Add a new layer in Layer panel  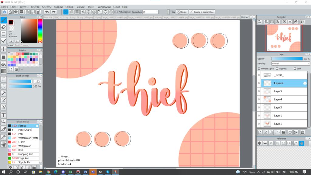click(260, 132)
